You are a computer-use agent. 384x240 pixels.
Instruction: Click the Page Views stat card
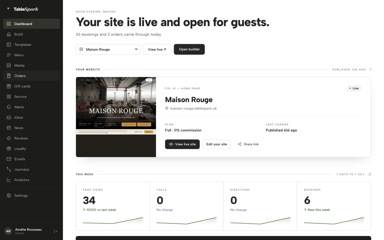tap(113, 206)
